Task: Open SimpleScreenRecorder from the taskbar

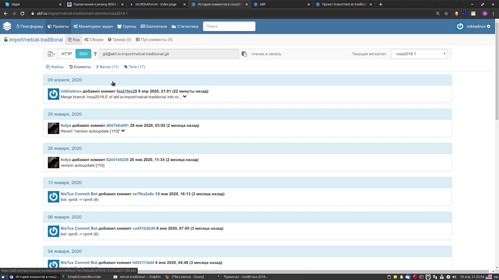Action: coord(81,277)
